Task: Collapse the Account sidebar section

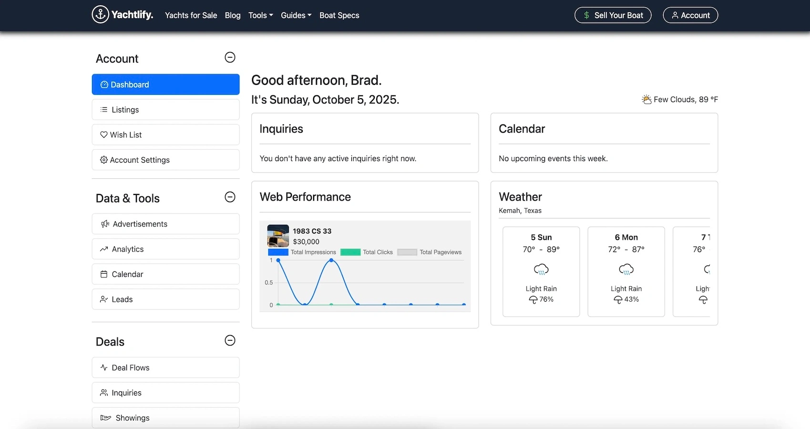Action: point(230,58)
